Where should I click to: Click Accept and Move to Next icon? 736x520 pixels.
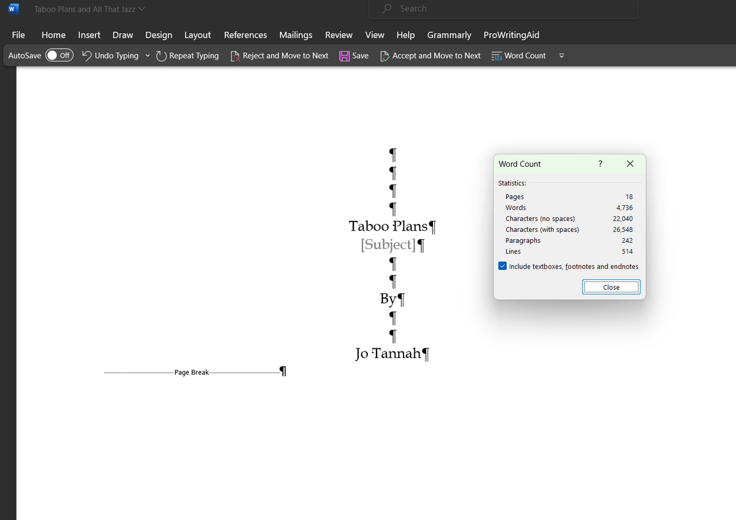point(385,56)
